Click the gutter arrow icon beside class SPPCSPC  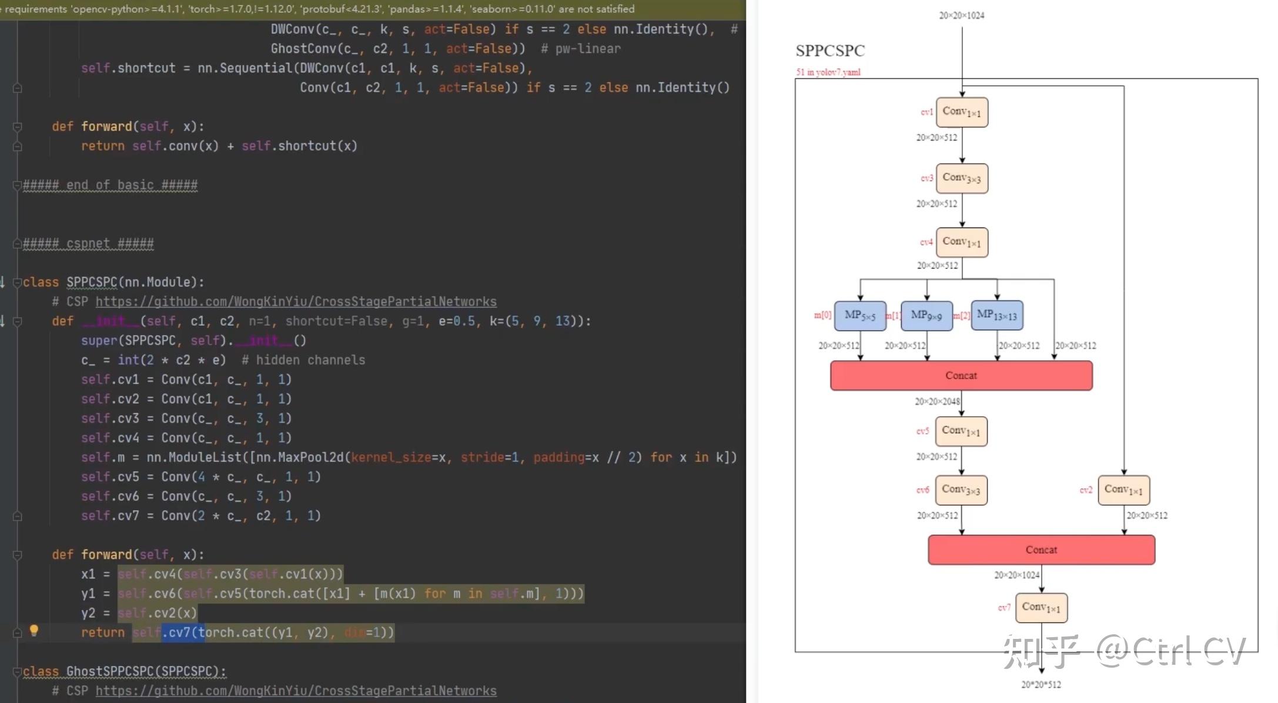click(3, 282)
